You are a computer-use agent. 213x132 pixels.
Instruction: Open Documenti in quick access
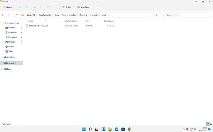pos(13,37)
